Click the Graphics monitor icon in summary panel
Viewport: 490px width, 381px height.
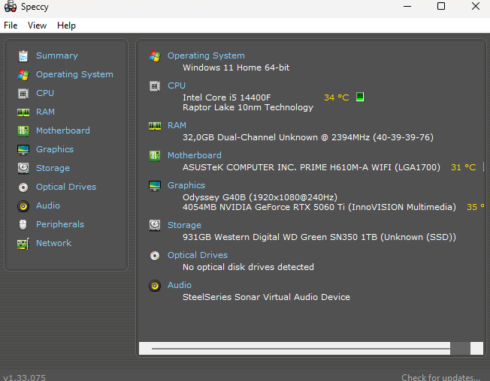pos(155,186)
